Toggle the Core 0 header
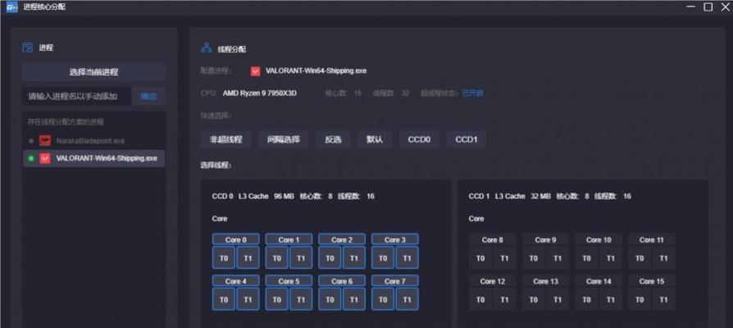 235,239
